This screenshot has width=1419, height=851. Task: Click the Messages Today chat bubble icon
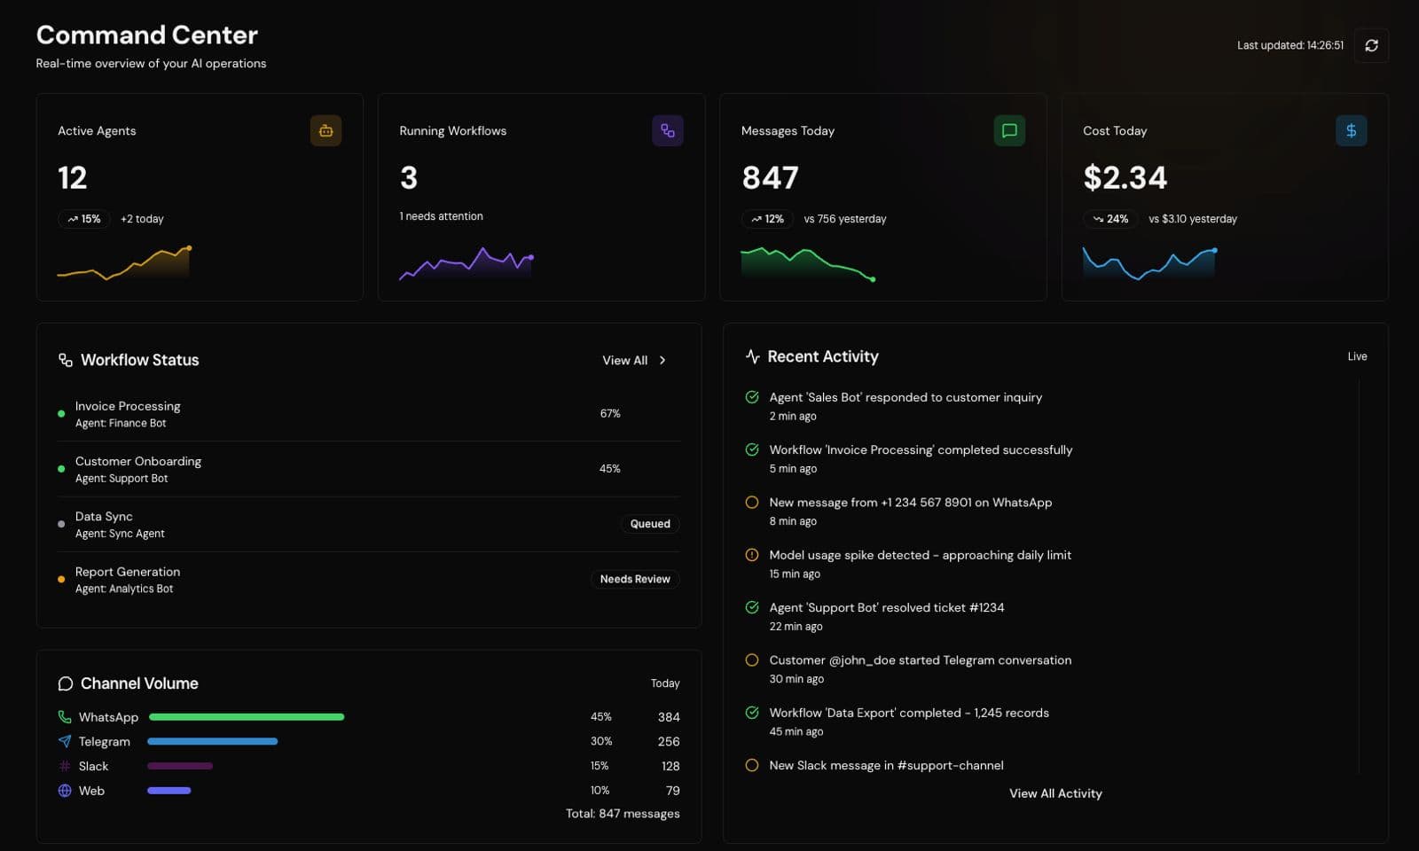(1009, 130)
